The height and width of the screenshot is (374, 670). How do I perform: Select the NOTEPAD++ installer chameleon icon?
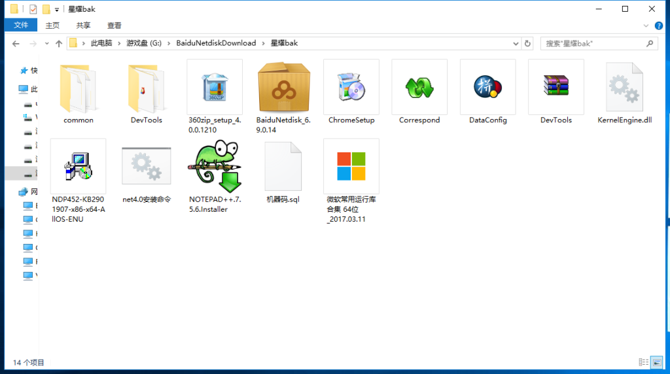point(215,167)
